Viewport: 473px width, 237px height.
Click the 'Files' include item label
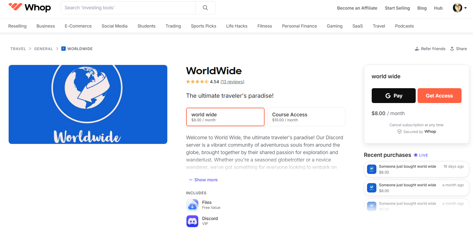coord(207,202)
